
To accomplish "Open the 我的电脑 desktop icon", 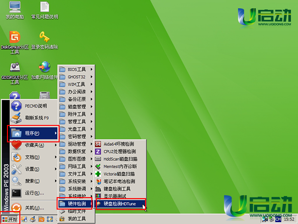I will point(15,10).
